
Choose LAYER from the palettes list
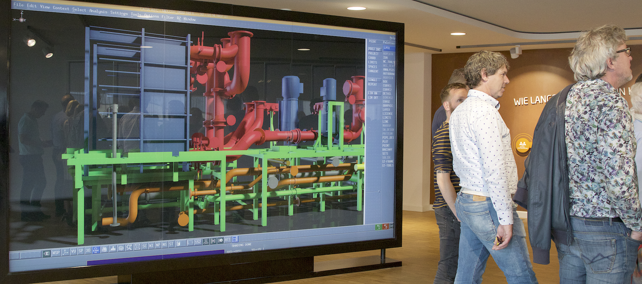click(386, 110)
